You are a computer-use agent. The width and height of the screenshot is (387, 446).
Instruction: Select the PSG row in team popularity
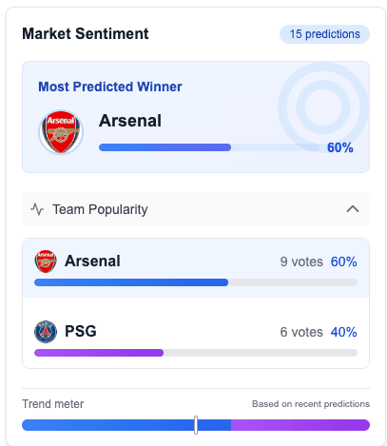[x=196, y=333]
